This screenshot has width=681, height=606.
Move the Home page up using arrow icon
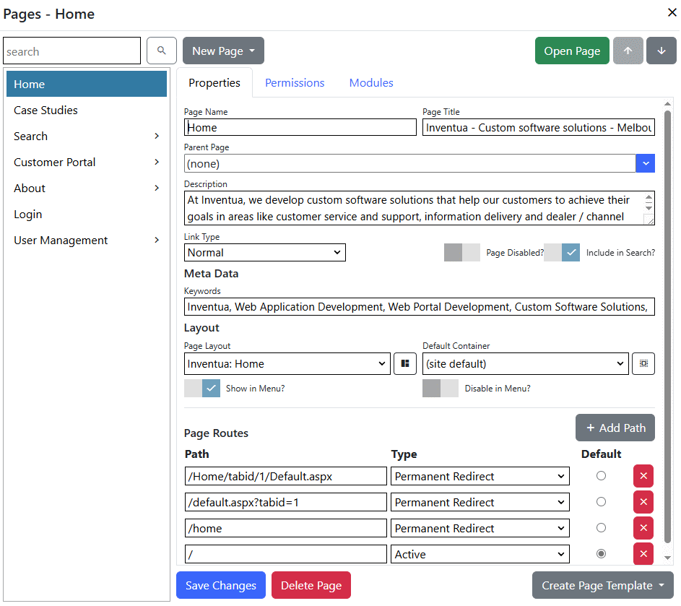pos(628,51)
